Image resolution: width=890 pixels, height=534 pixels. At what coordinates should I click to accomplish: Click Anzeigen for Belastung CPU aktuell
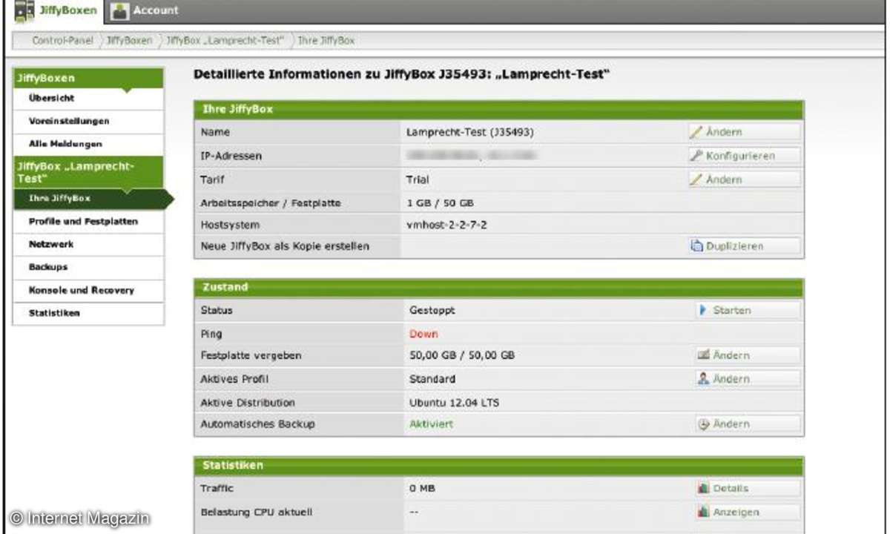click(x=748, y=512)
